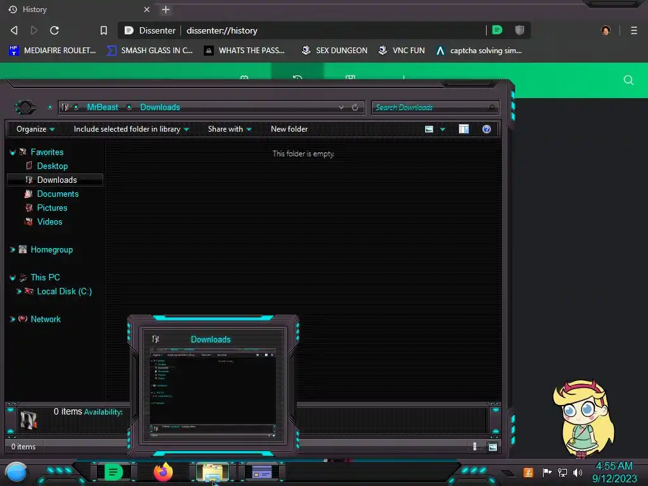Select Network in the navigation pane

click(x=46, y=320)
